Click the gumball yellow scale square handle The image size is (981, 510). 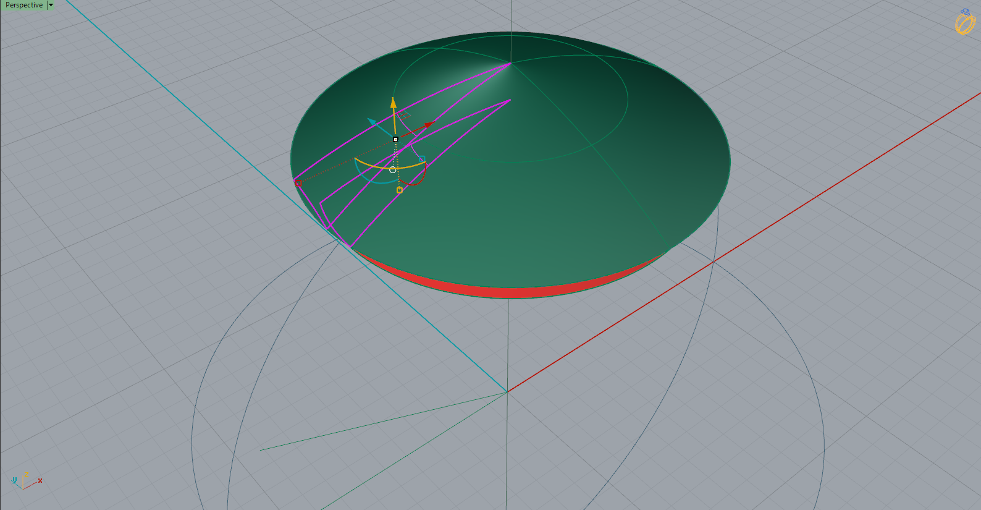(399, 190)
